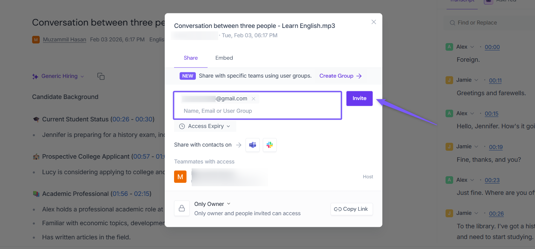The height and width of the screenshot is (249, 535).
Task: Share via Slack icon
Action: pyautogui.click(x=270, y=145)
